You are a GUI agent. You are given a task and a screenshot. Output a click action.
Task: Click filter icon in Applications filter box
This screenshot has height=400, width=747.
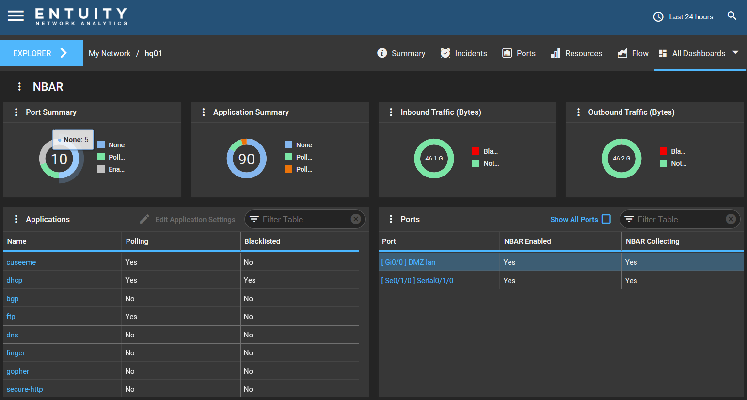[x=254, y=219]
